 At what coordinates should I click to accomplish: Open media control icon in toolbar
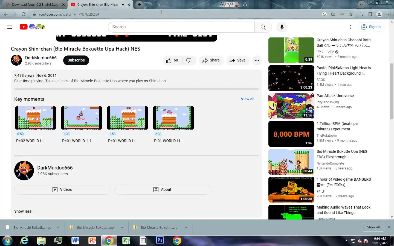coord(361,14)
